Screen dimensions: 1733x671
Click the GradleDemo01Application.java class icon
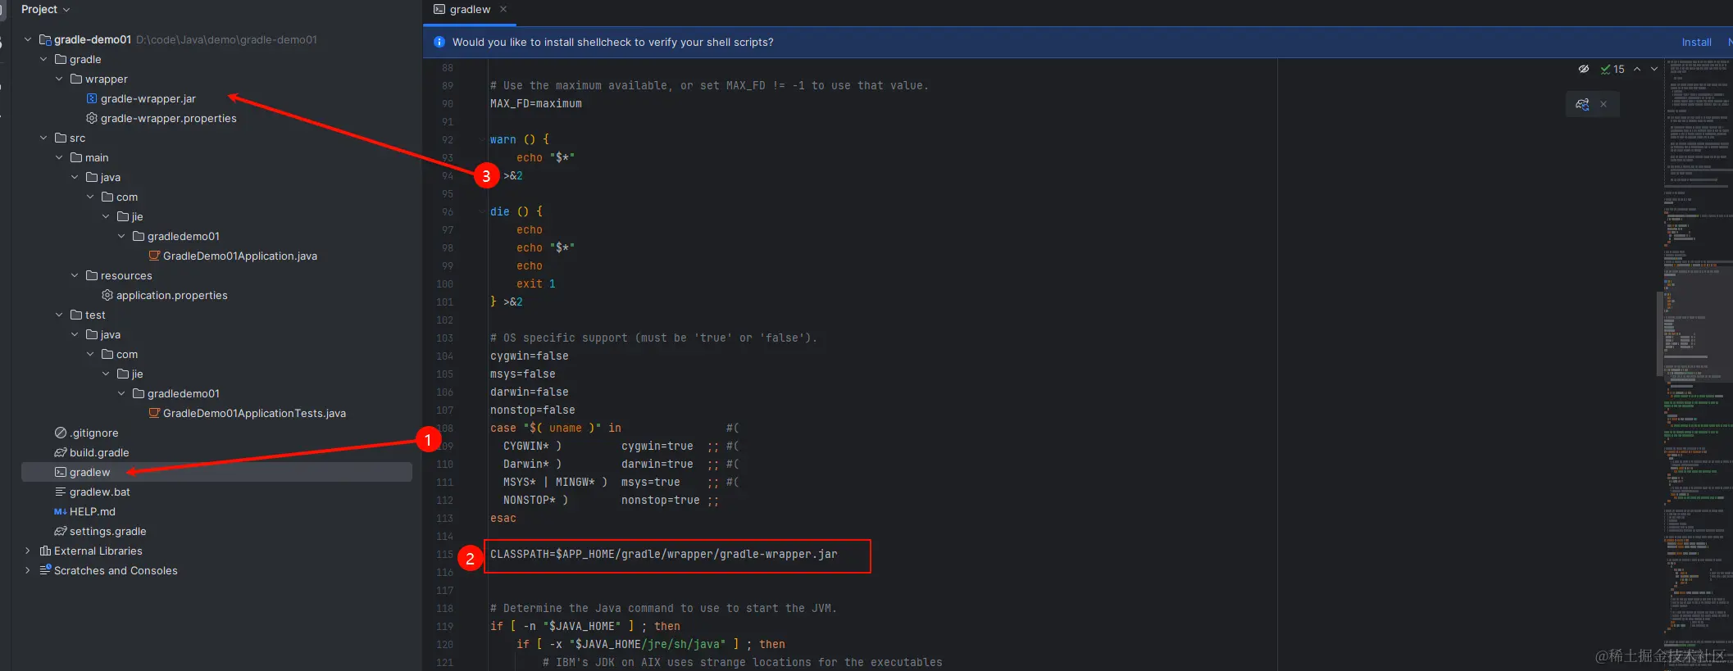pyautogui.click(x=154, y=256)
